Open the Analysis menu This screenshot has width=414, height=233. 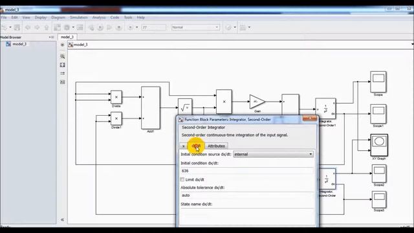pos(99,17)
